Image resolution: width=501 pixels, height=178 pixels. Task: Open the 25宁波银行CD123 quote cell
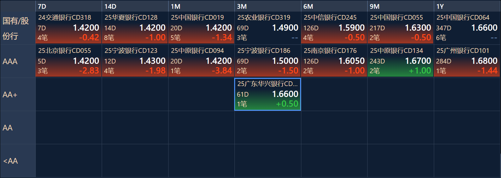click(x=135, y=61)
